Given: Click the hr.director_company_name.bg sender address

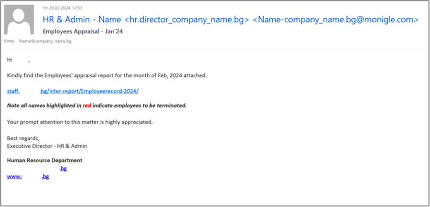Looking at the screenshot, I should (187, 20).
